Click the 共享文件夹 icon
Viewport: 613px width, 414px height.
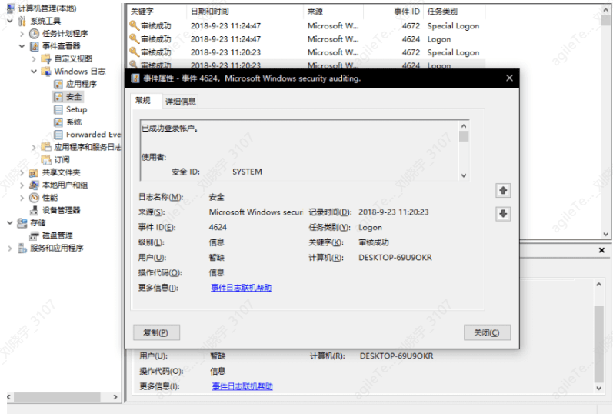pyautogui.click(x=34, y=172)
